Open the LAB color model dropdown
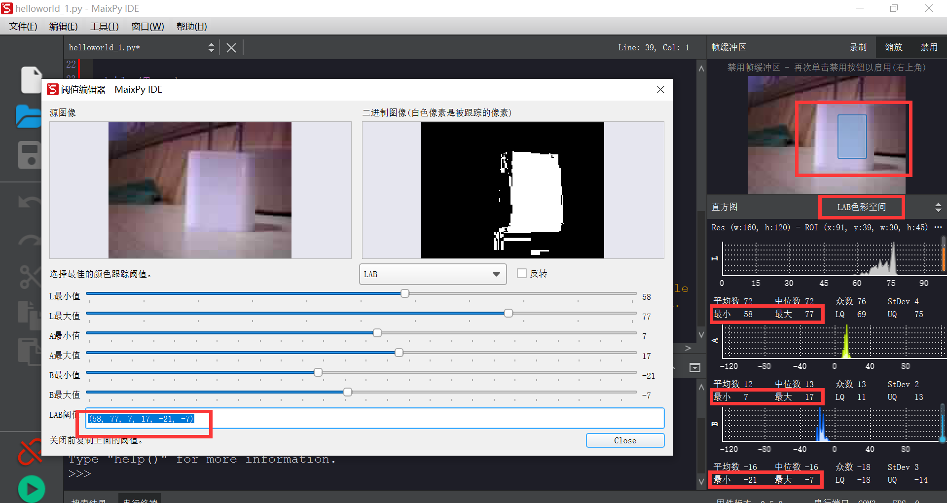Screen dimensions: 947x503 click(433, 274)
